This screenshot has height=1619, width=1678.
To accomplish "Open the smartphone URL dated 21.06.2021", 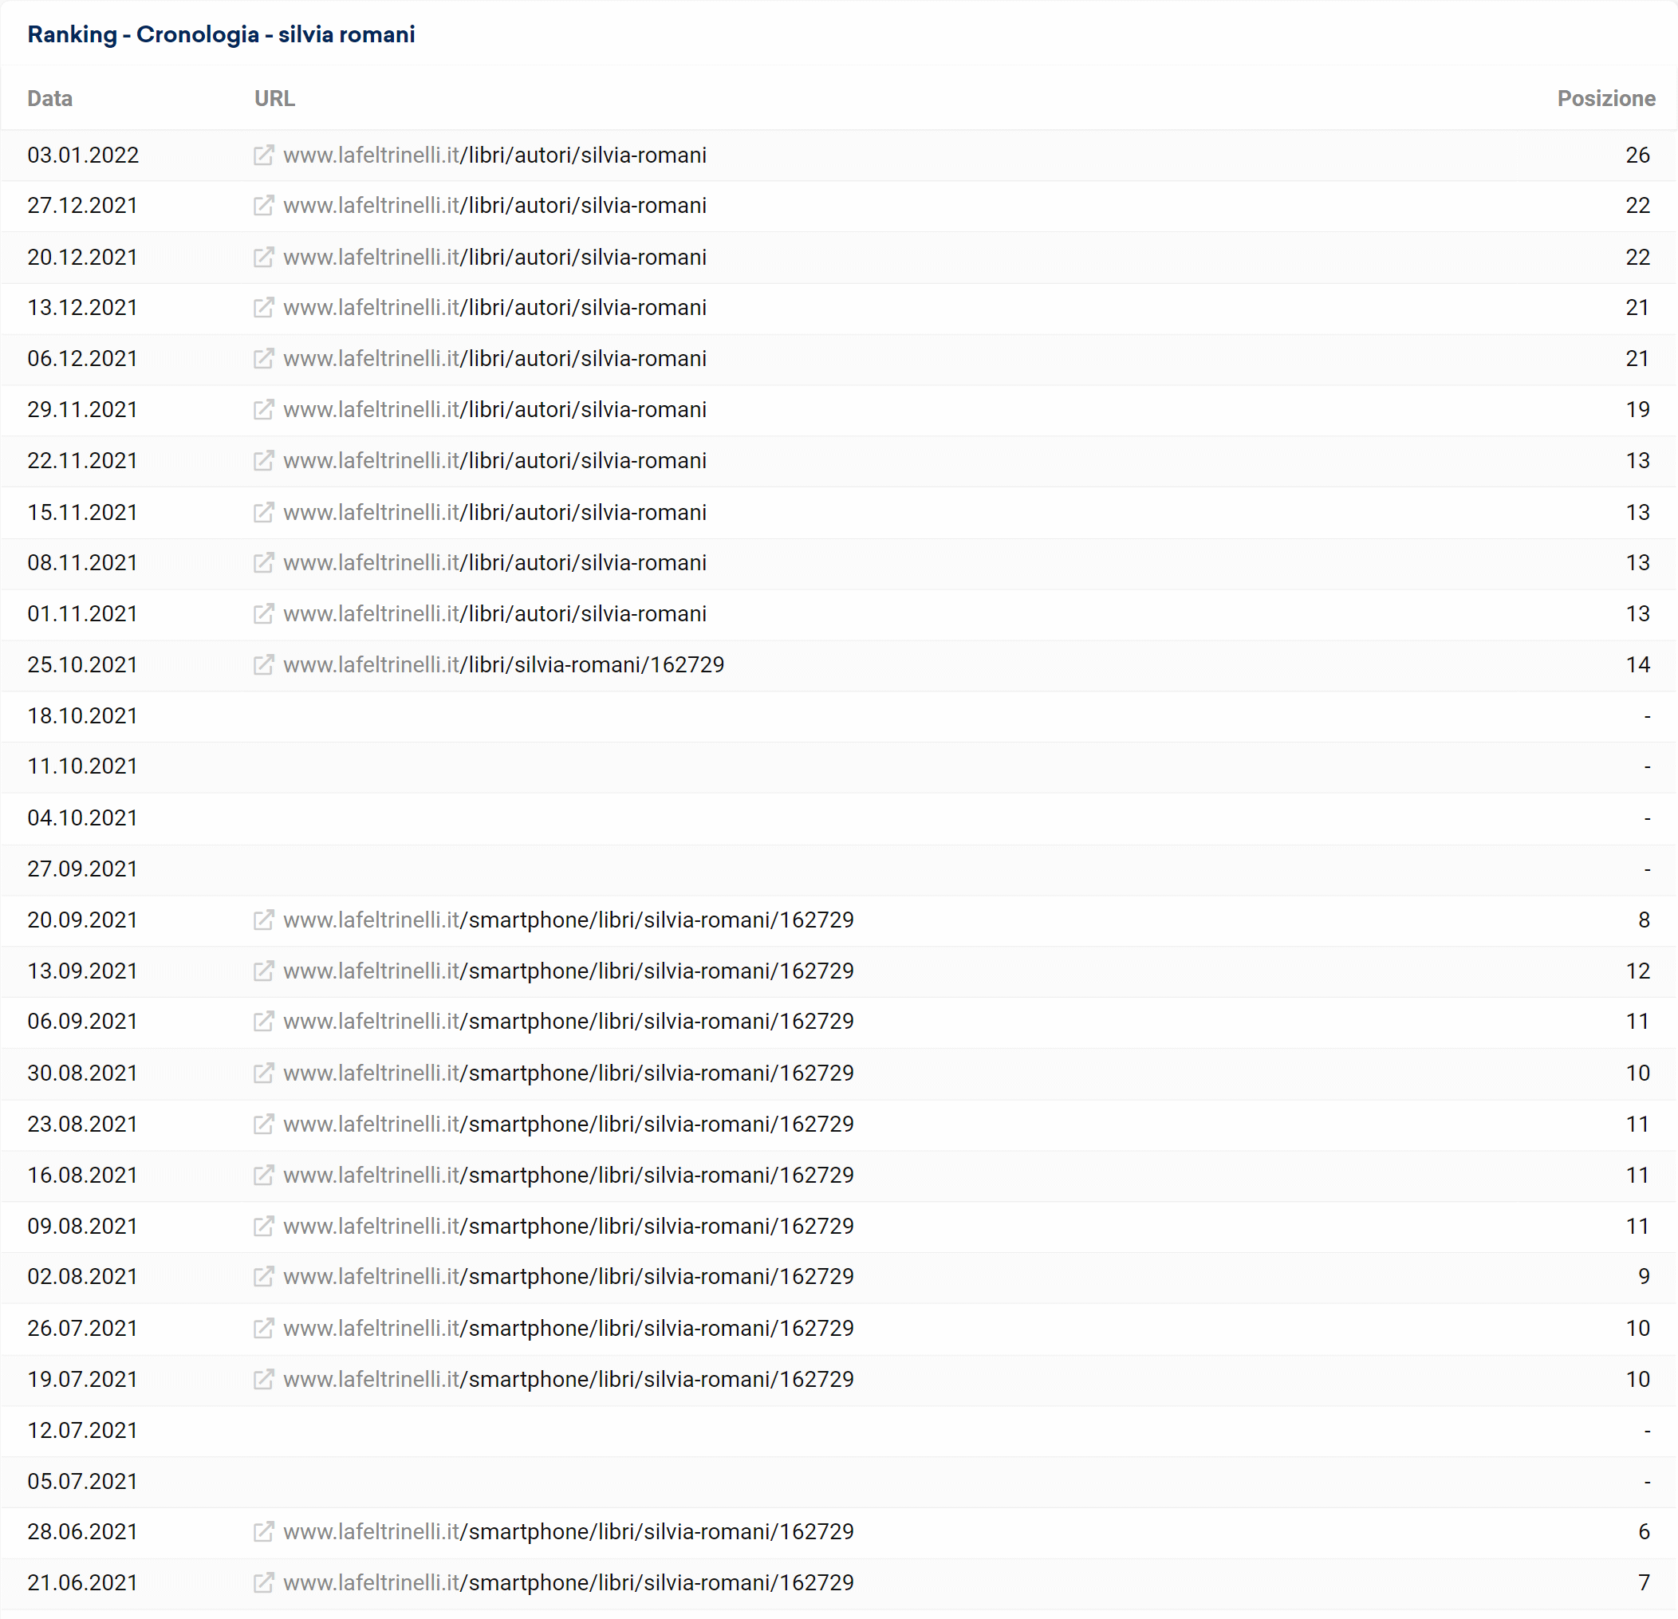I will click(569, 1583).
